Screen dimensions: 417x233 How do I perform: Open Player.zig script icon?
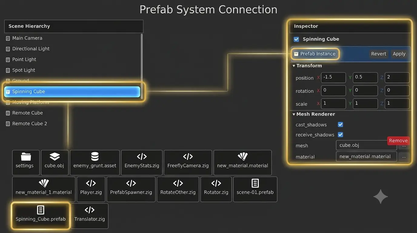91,183
